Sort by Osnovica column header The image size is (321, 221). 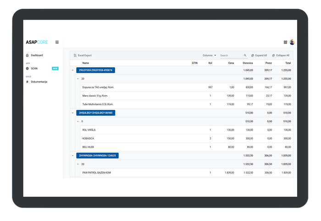[248, 63]
